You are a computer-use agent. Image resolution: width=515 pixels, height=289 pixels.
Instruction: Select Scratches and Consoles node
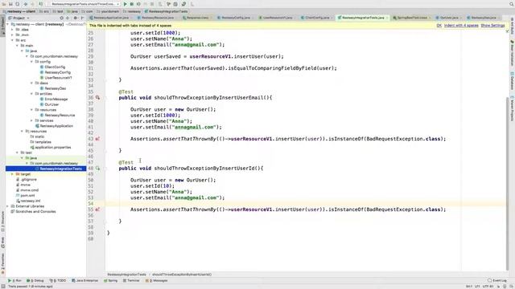coord(33,212)
